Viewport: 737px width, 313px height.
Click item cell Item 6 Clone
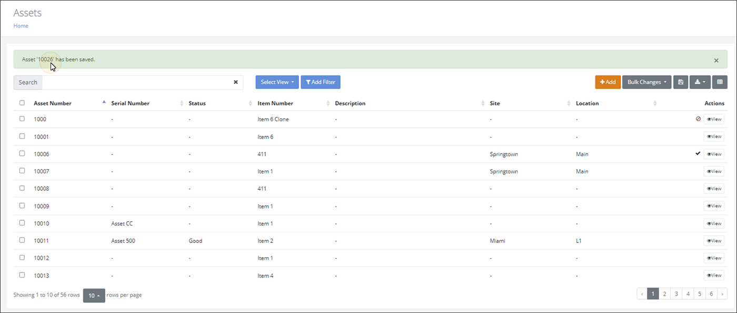click(273, 119)
